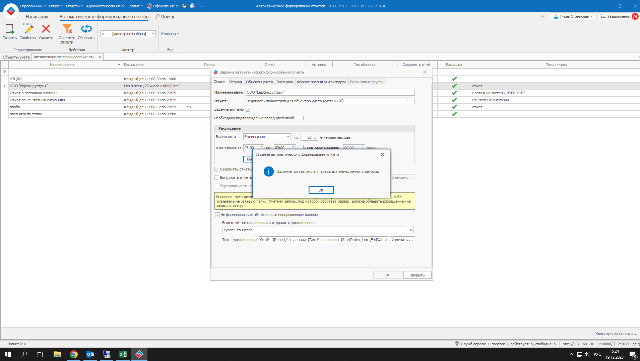Open Свойства with the pencil icon

tap(28, 29)
